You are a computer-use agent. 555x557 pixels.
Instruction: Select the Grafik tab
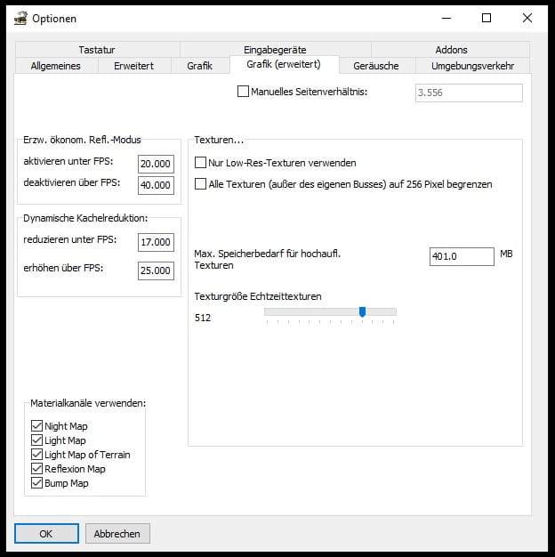(x=199, y=66)
